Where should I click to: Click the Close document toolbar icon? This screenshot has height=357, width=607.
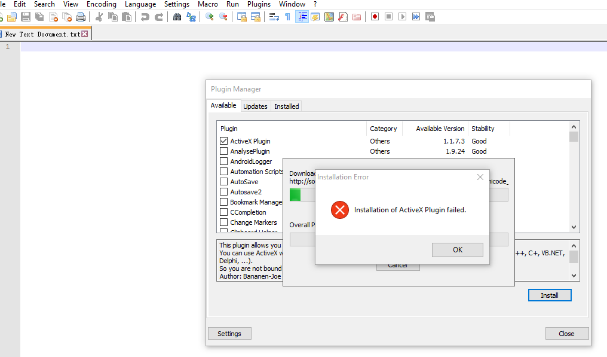(53, 17)
